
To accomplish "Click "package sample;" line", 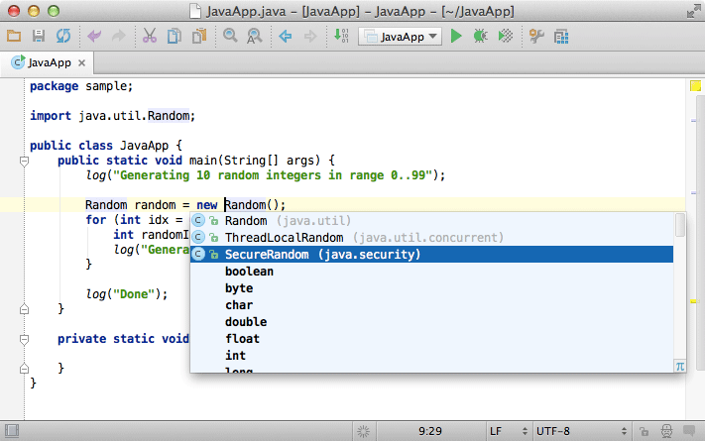I will point(81,86).
